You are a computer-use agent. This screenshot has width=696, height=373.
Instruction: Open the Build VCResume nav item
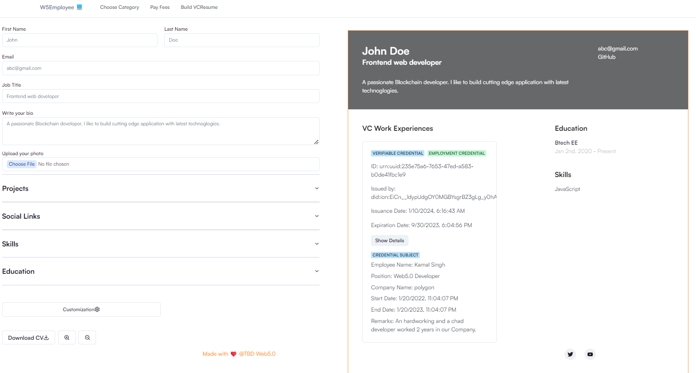tap(199, 7)
